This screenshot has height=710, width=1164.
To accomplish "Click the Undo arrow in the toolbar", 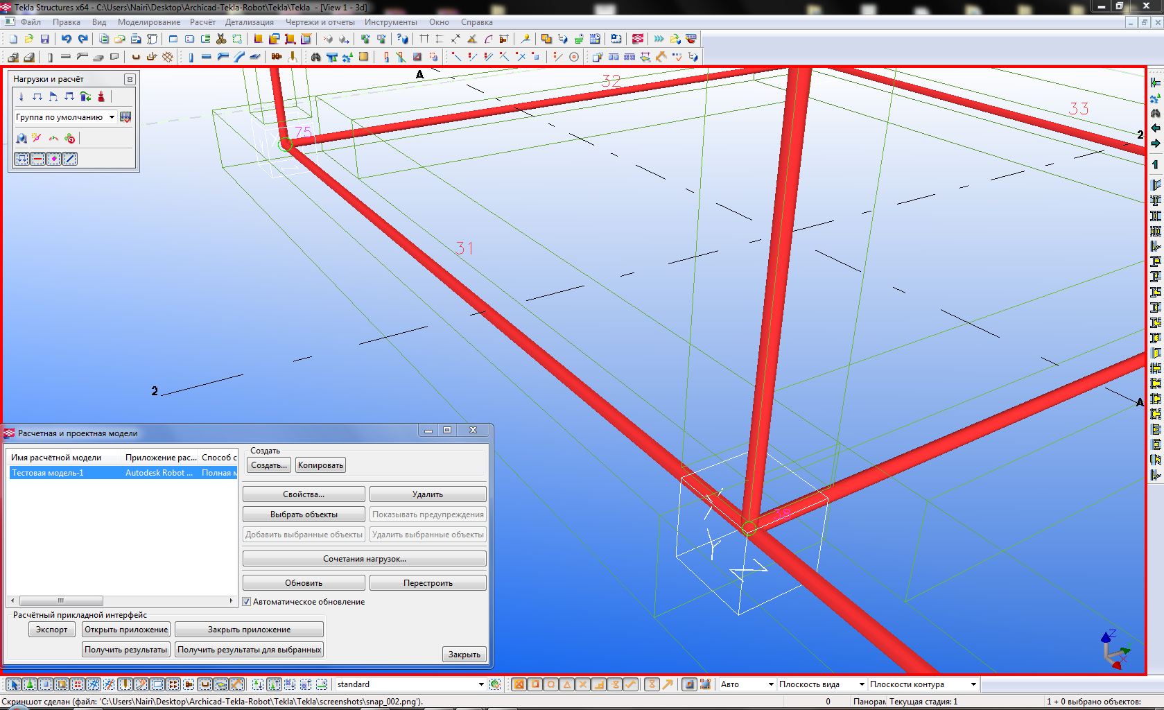I will (67, 40).
